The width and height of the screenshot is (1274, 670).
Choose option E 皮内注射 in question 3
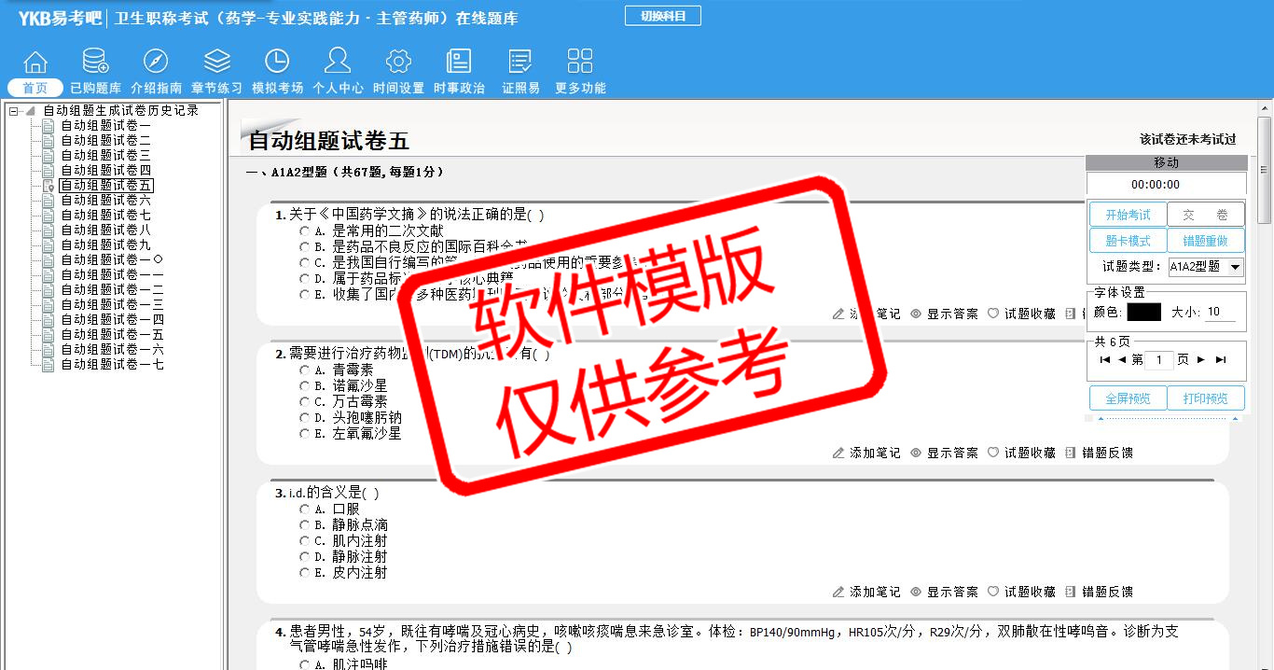pos(304,573)
